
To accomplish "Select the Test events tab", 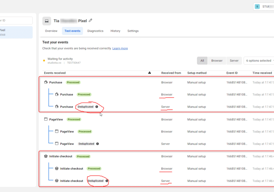I will point(73,31).
